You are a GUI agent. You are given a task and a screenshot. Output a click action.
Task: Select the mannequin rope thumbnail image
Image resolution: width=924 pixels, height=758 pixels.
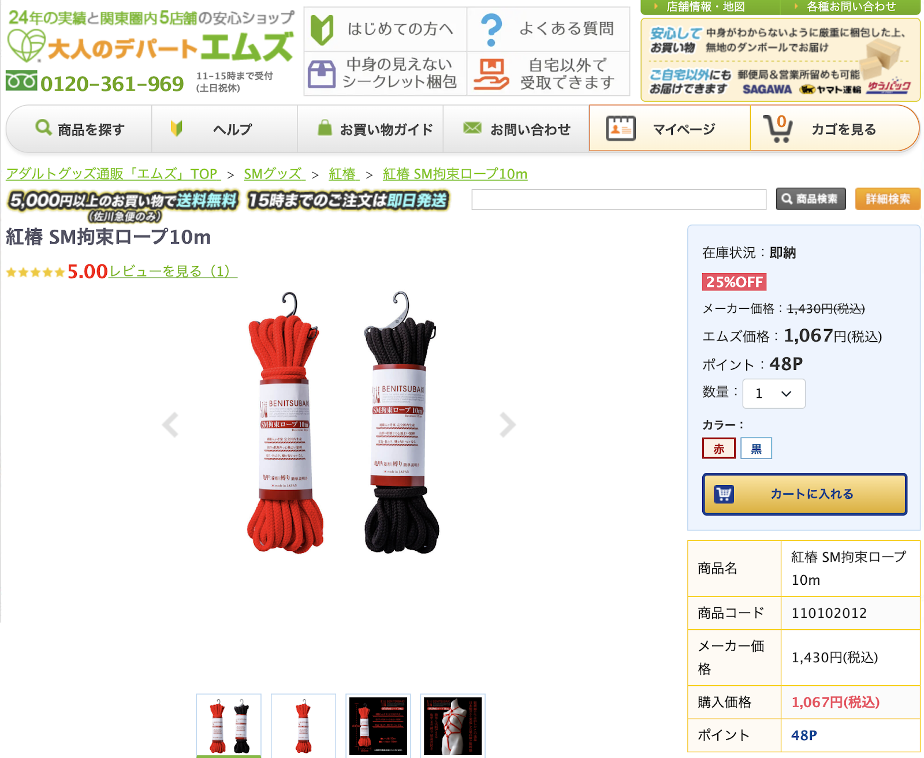point(453,726)
